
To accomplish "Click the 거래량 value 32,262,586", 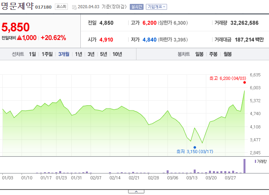I will [244, 23].
